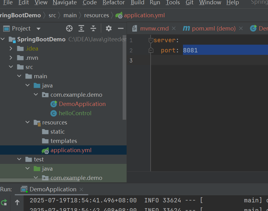Click the Spring icon beside application.yml in tree
Screen dimensions: 268x211
(45, 150)
